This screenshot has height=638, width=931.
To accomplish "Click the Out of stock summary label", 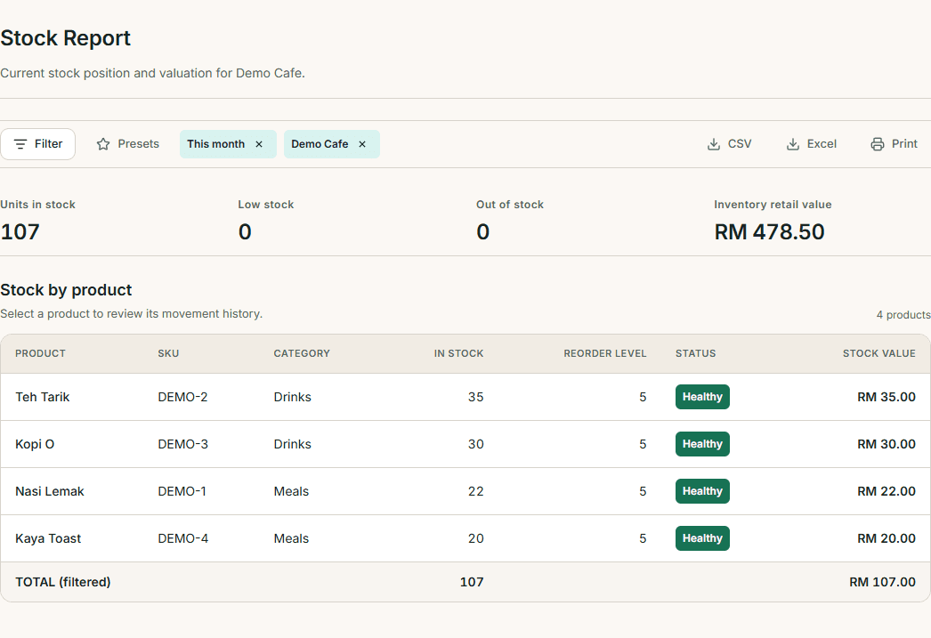I will pyautogui.click(x=510, y=205).
